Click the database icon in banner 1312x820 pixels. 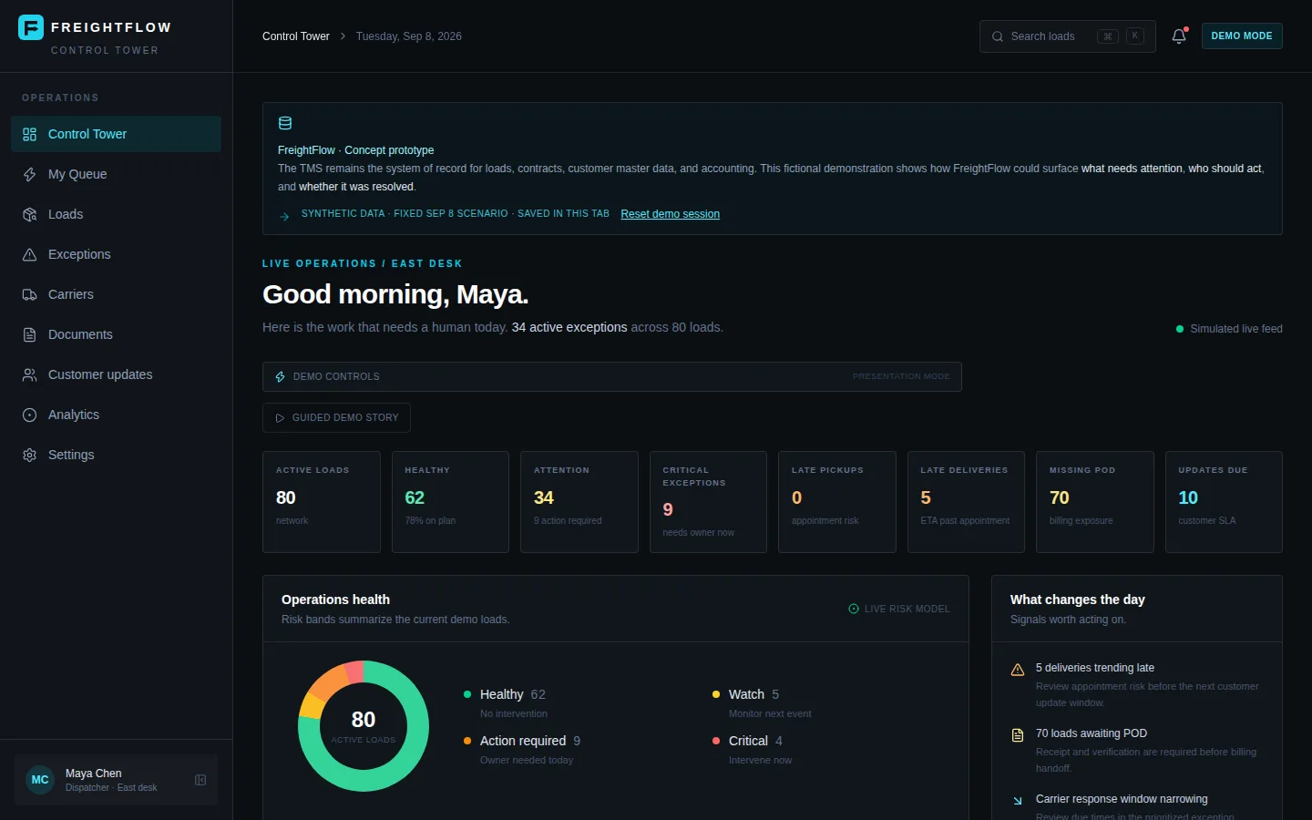(285, 124)
